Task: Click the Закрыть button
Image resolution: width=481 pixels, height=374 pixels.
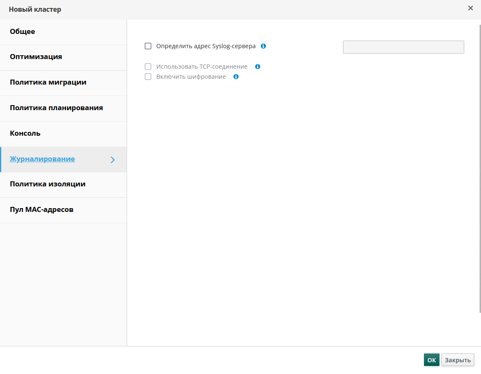Action: tap(458, 360)
